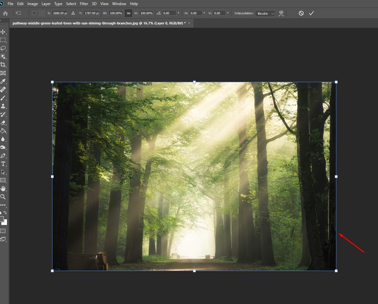Select the Brush tool
Image resolution: width=378 pixels, height=304 pixels.
point(3,98)
